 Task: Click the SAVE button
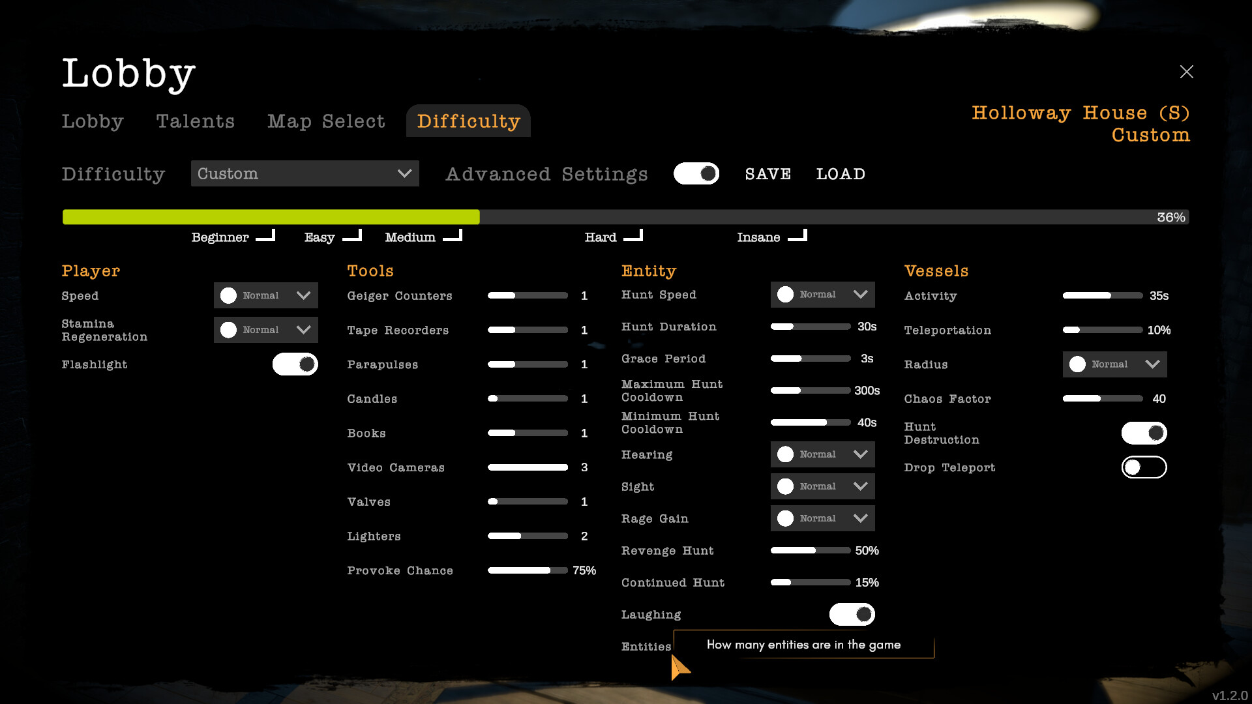point(768,173)
